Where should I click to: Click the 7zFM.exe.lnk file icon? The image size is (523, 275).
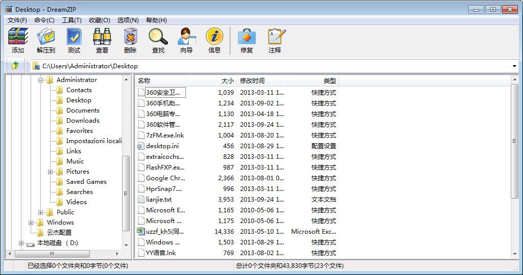(x=141, y=135)
